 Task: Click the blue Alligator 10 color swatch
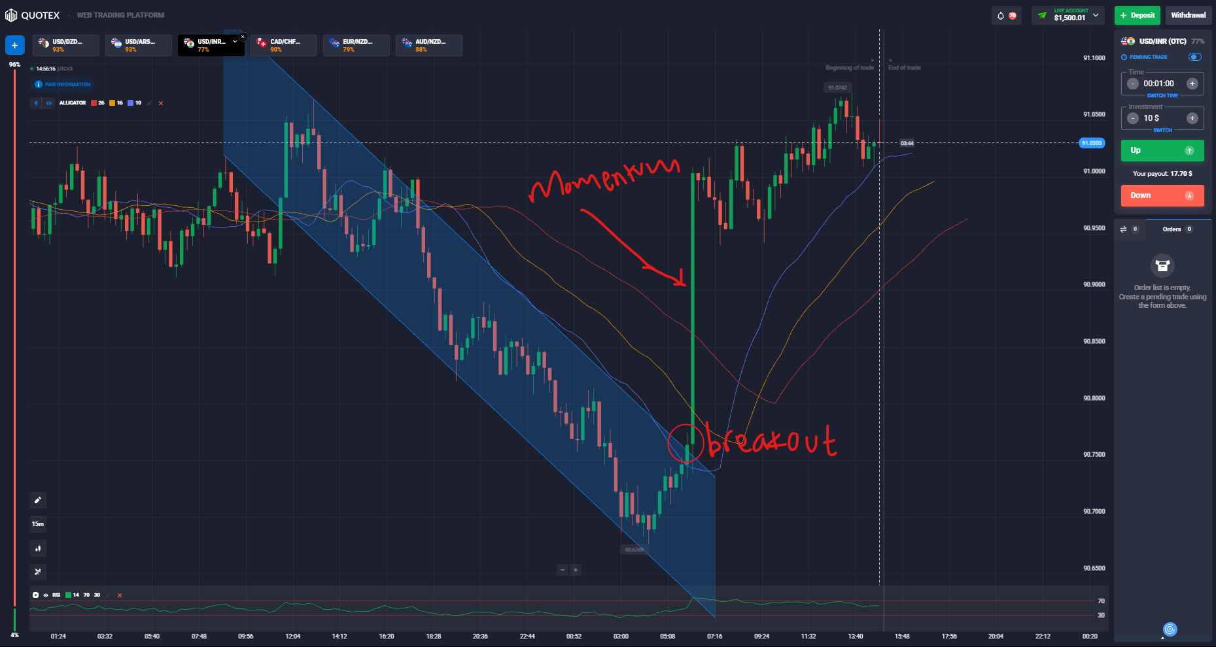(x=131, y=103)
